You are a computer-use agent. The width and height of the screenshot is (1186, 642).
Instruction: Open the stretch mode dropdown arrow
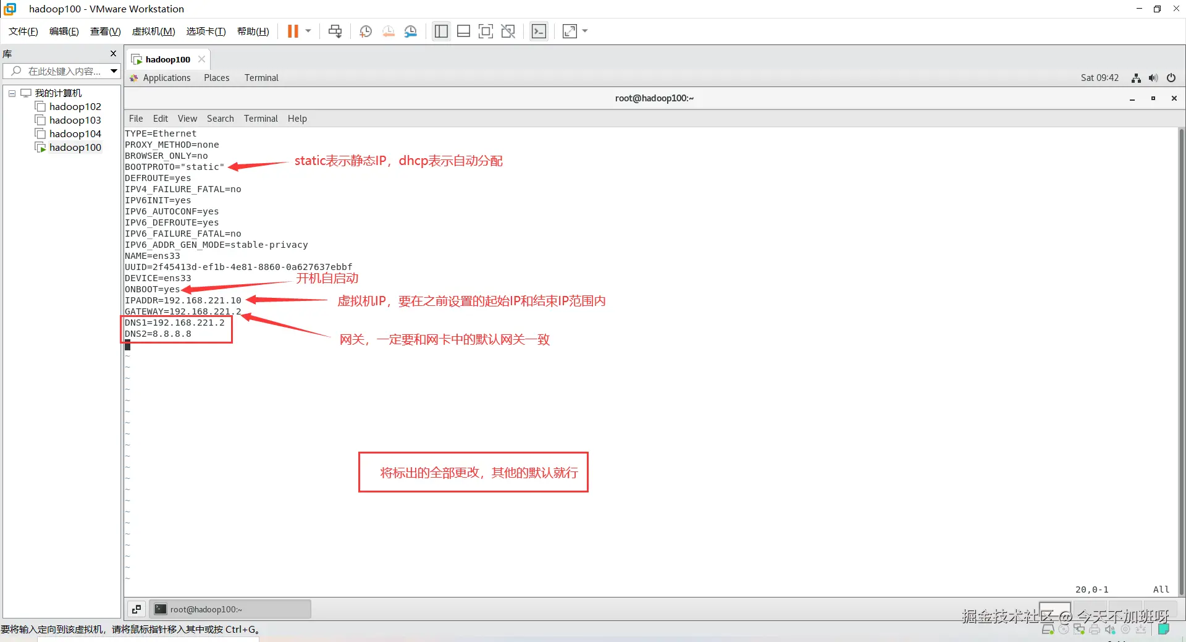tap(585, 32)
